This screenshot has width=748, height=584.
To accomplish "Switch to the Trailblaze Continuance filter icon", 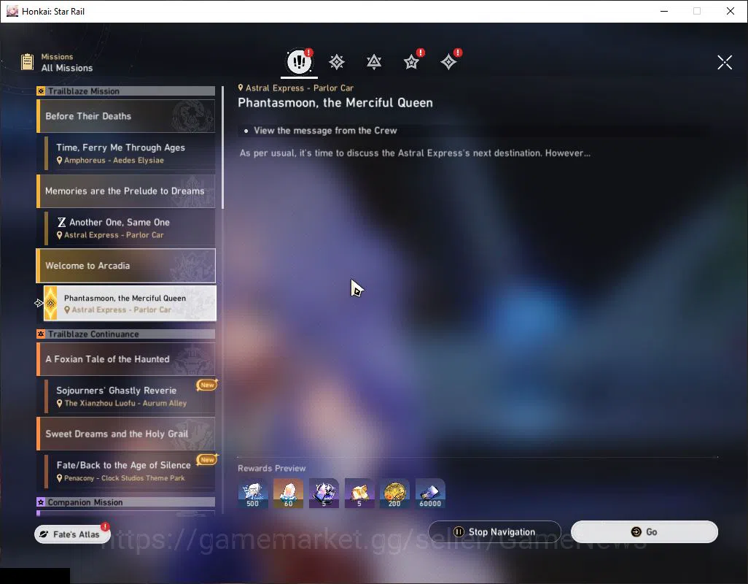I will tap(374, 61).
